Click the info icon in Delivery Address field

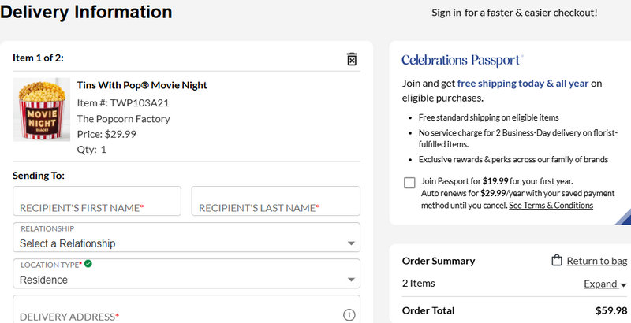tap(349, 315)
